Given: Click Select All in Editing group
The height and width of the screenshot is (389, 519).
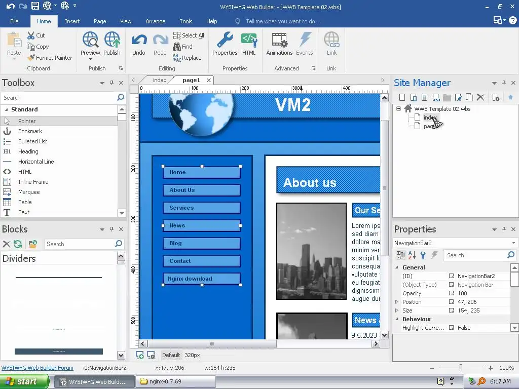Looking at the screenshot, I should pos(189,35).
